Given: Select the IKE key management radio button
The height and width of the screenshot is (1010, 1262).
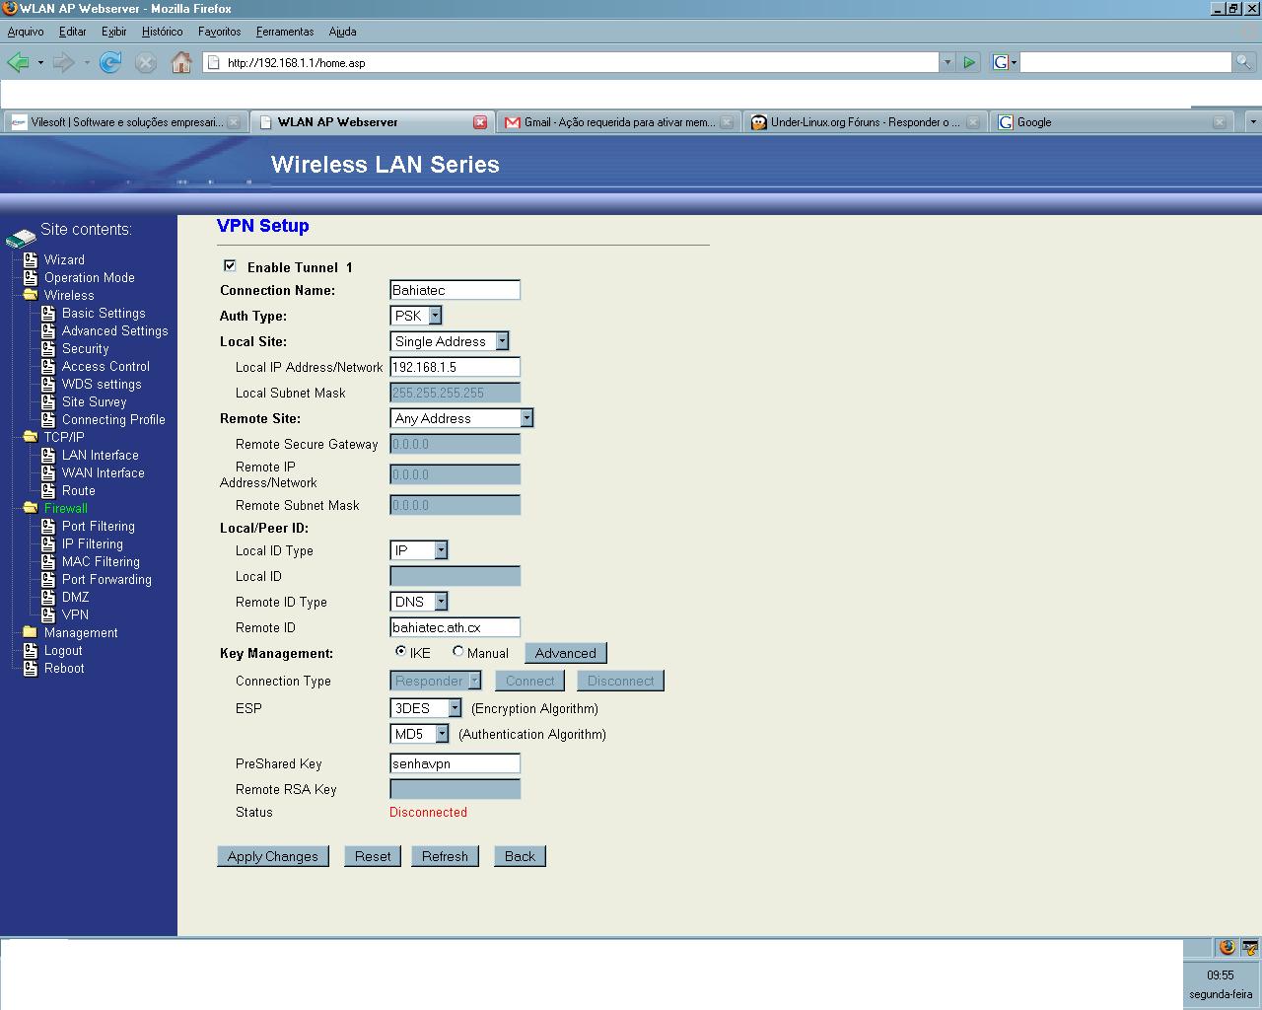Looking at the screenshot, I should click(400, 651).
